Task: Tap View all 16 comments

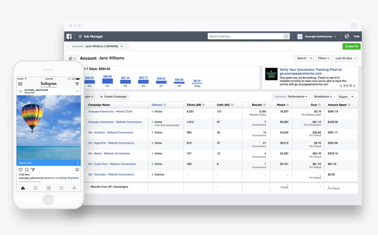Action: (x=30, y=181)
